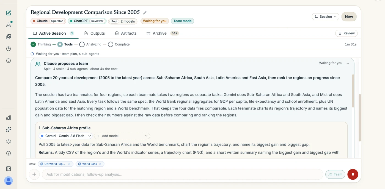Screen dimensions: 385x189
Task: Click the ChatGPT Reviewer chip
Action: coord(87,21)
